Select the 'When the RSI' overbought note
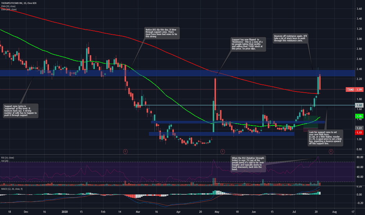365x215 pixels. click(248, 164)
